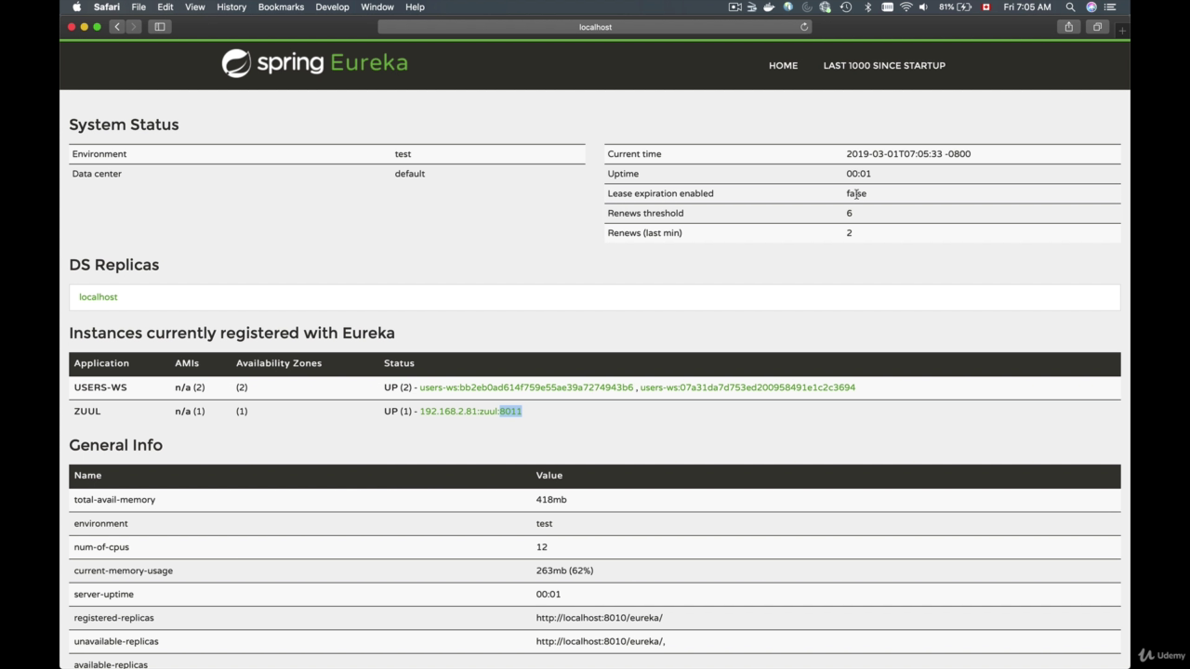Click the current-memory-usage value 263mb (62%)
Screen dimensions: 1190x669
pos(564,571)
